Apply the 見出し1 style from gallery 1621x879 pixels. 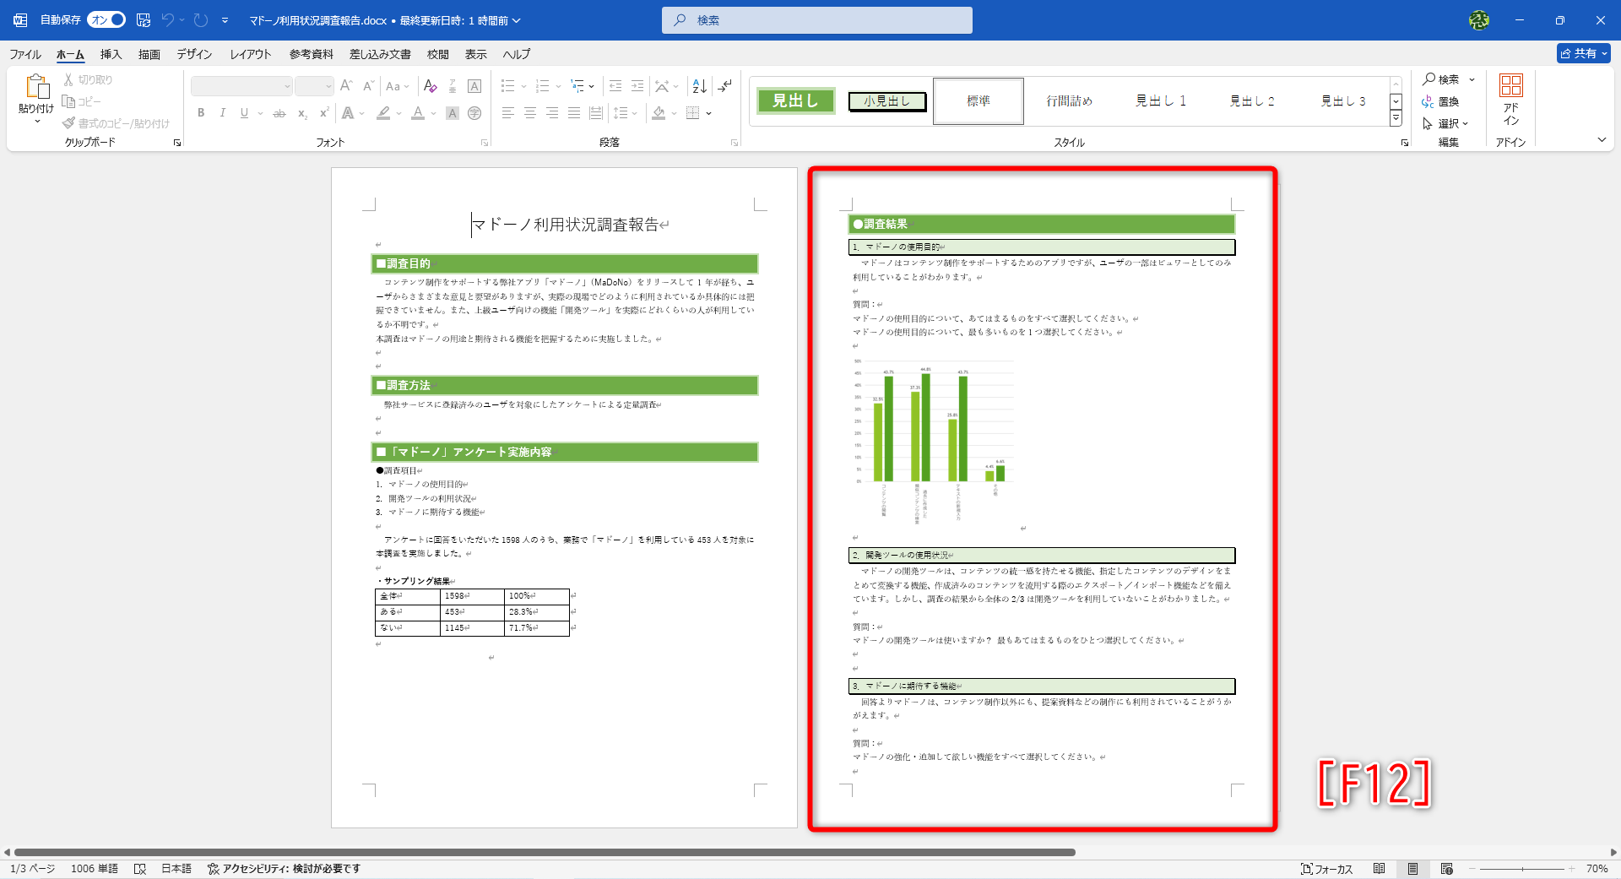point(1160,100)
